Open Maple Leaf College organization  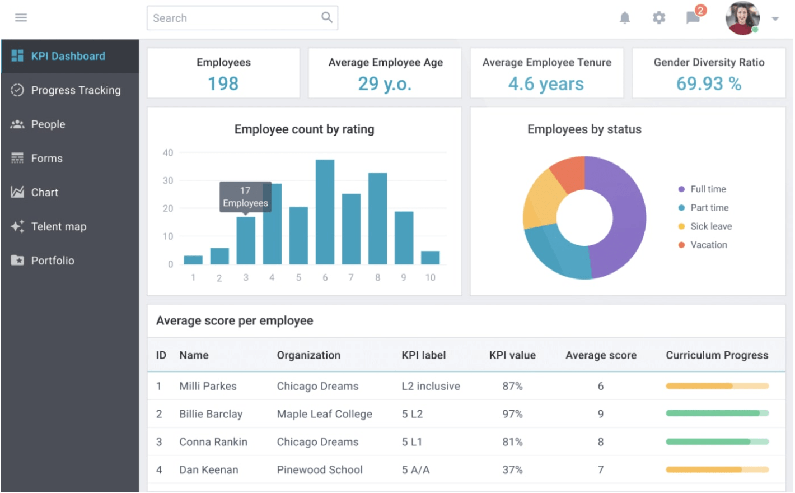324,414
